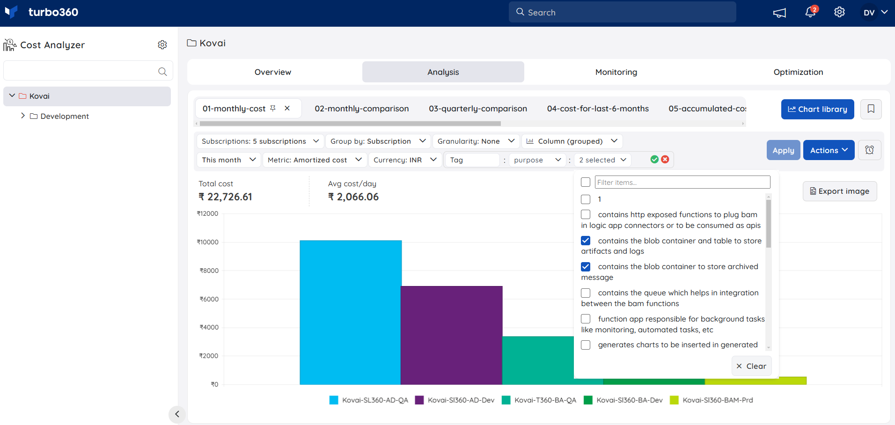Open the Column (grouped) chart type dropdown

coord(572,141)
